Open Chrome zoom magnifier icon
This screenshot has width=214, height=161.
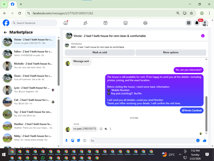coord(178,13)
